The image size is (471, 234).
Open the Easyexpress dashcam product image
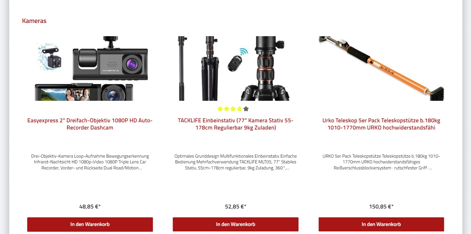tap(90, 68)
